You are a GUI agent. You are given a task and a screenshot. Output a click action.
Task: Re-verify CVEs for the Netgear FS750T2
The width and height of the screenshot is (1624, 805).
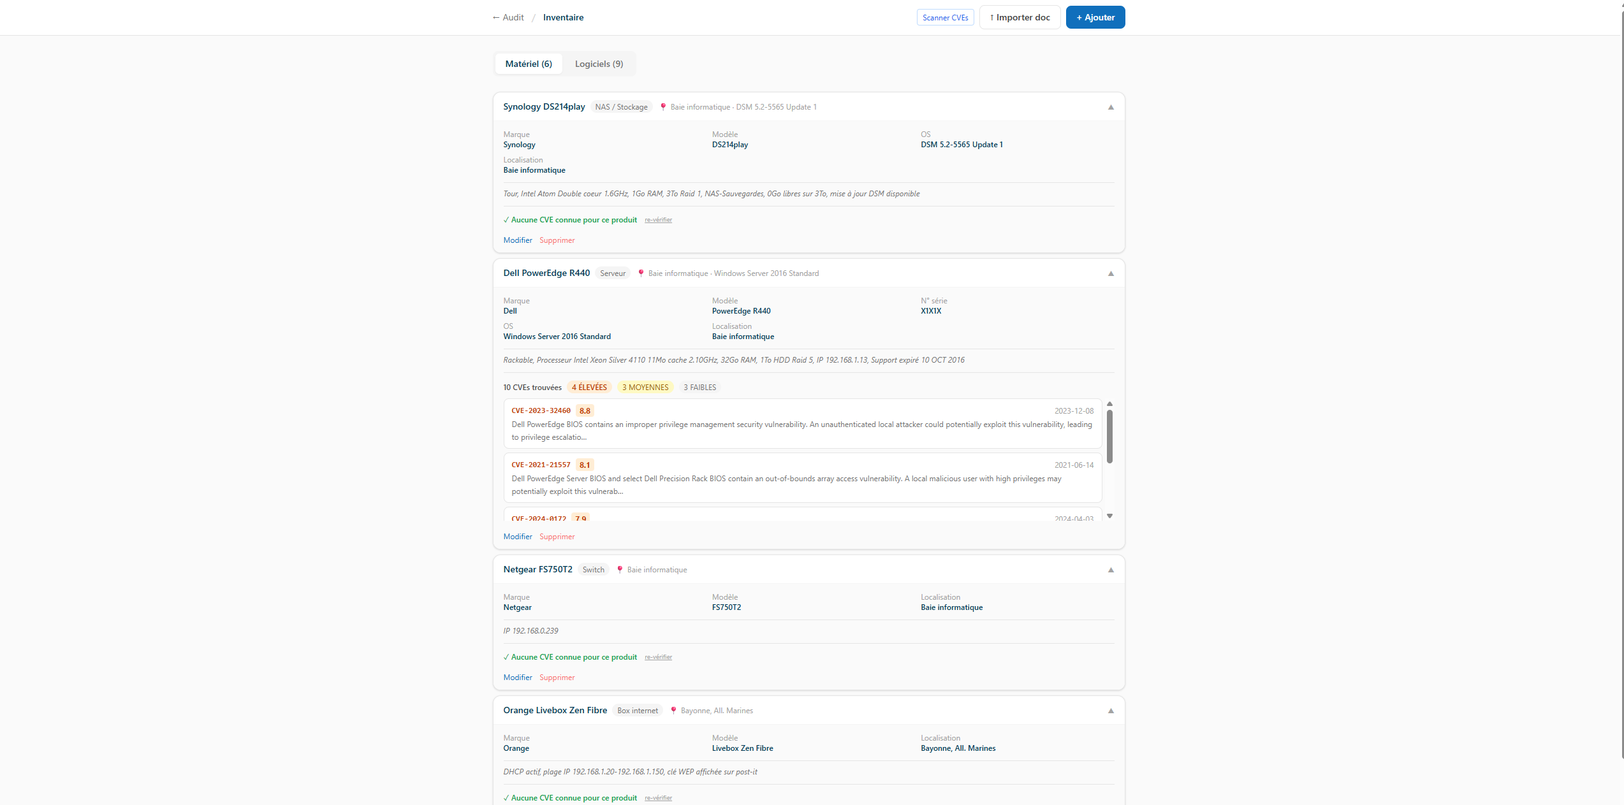click(658, 657)
